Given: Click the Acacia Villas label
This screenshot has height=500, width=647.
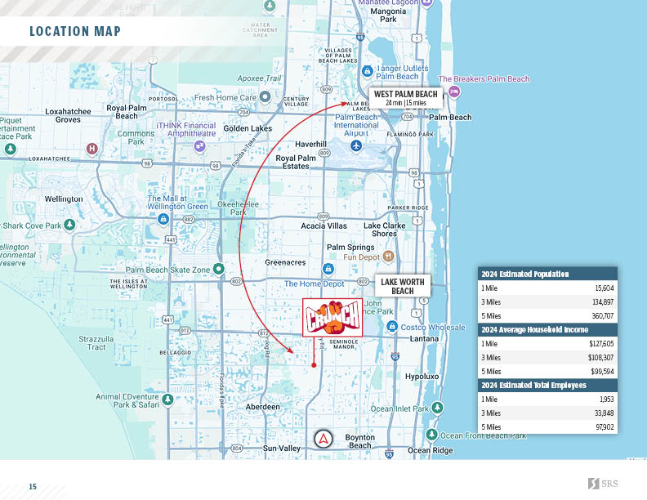Looking at the screenshot, I should [324, 225].
